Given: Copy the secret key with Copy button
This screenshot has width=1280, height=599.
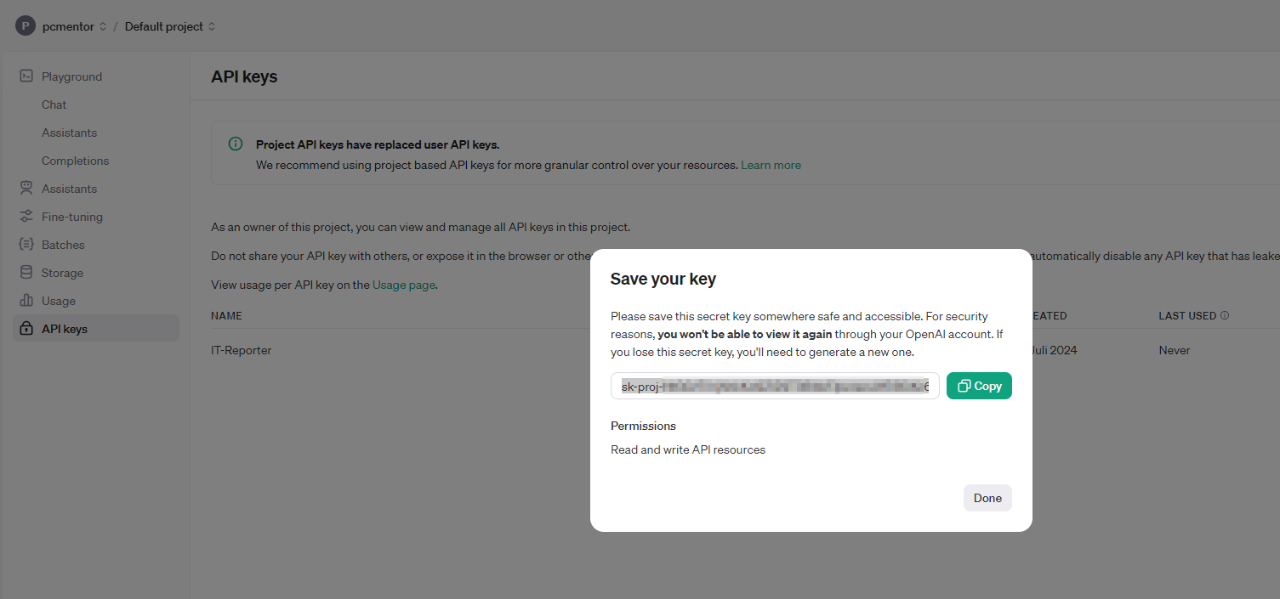Looking at the screenshot, I should [x=979, y=386].
